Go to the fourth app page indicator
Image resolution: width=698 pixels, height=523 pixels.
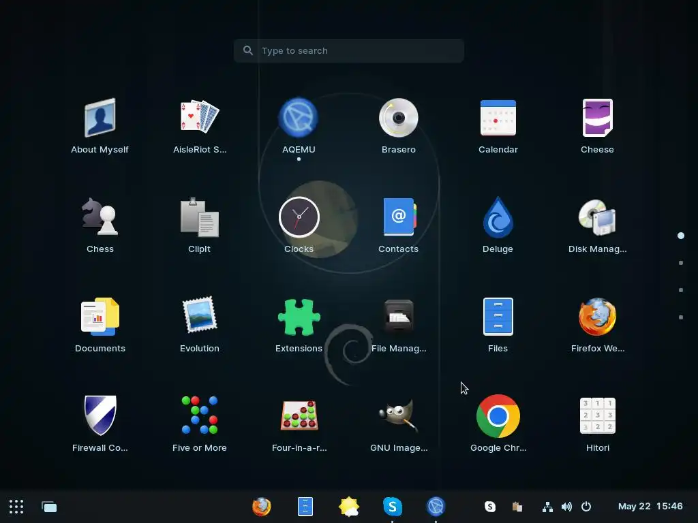tap(681, 317)
